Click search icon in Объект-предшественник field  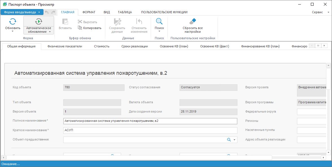click(229, 140)
